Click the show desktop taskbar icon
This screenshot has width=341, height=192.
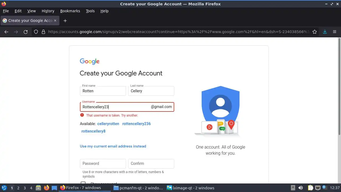(54, 188)
